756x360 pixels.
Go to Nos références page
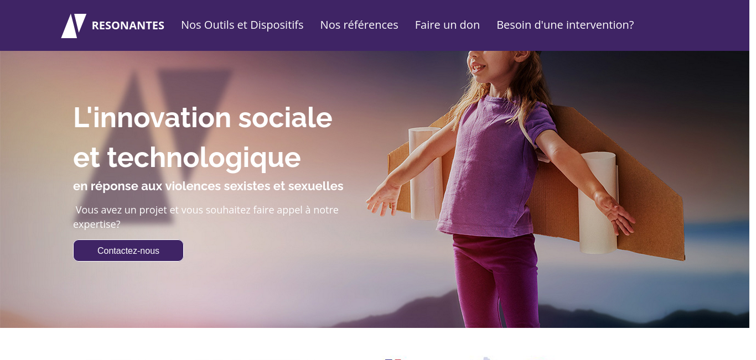[359, 25]
